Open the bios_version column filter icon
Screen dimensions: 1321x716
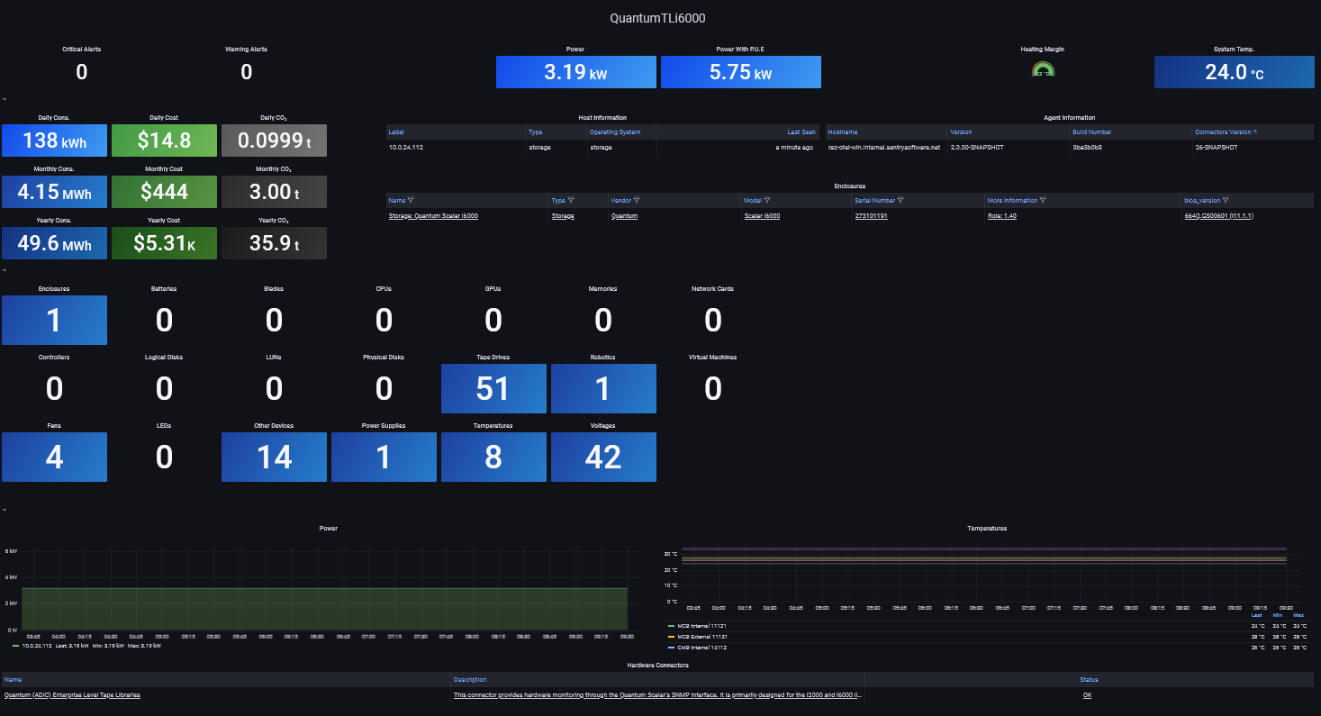pos(1226,201)
